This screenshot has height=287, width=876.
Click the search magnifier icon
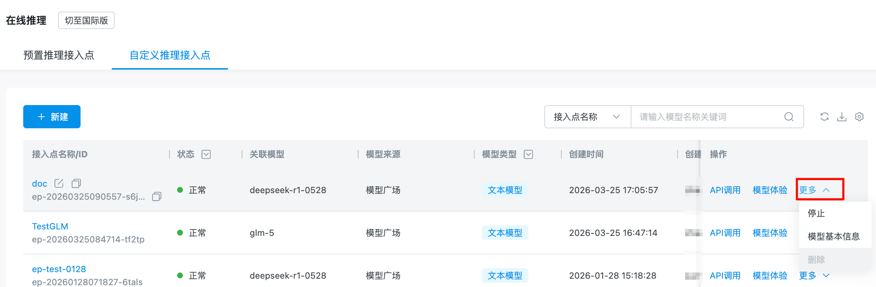click(x=789, y=117)
